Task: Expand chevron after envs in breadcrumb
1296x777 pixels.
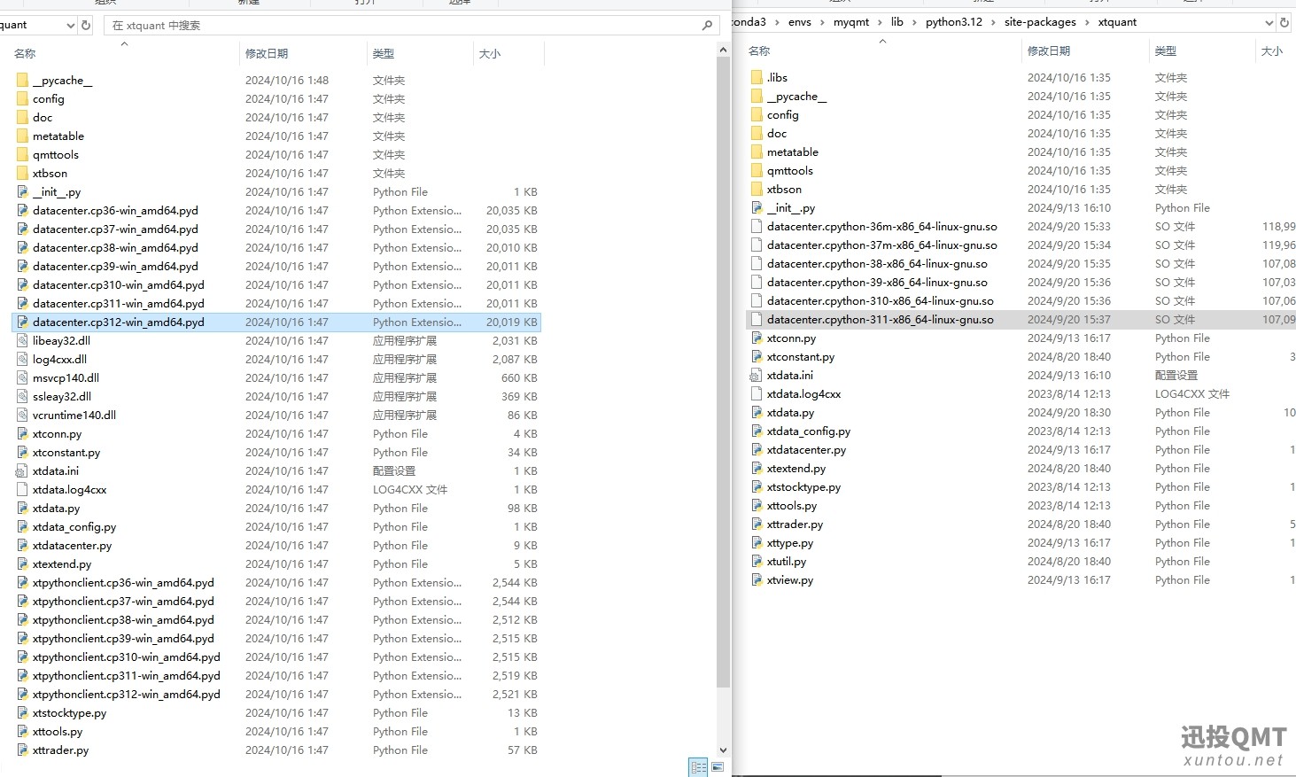Action: point(822,22)
